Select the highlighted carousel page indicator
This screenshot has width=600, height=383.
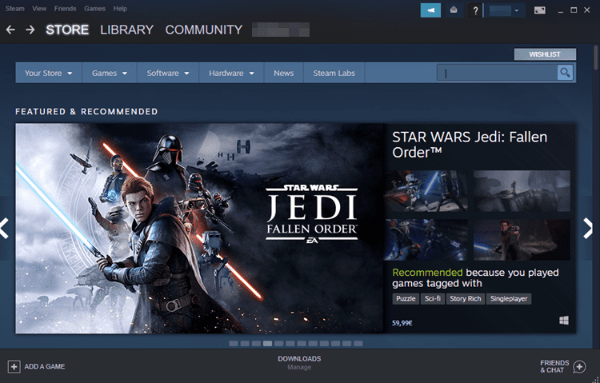[x=267, y=344]
